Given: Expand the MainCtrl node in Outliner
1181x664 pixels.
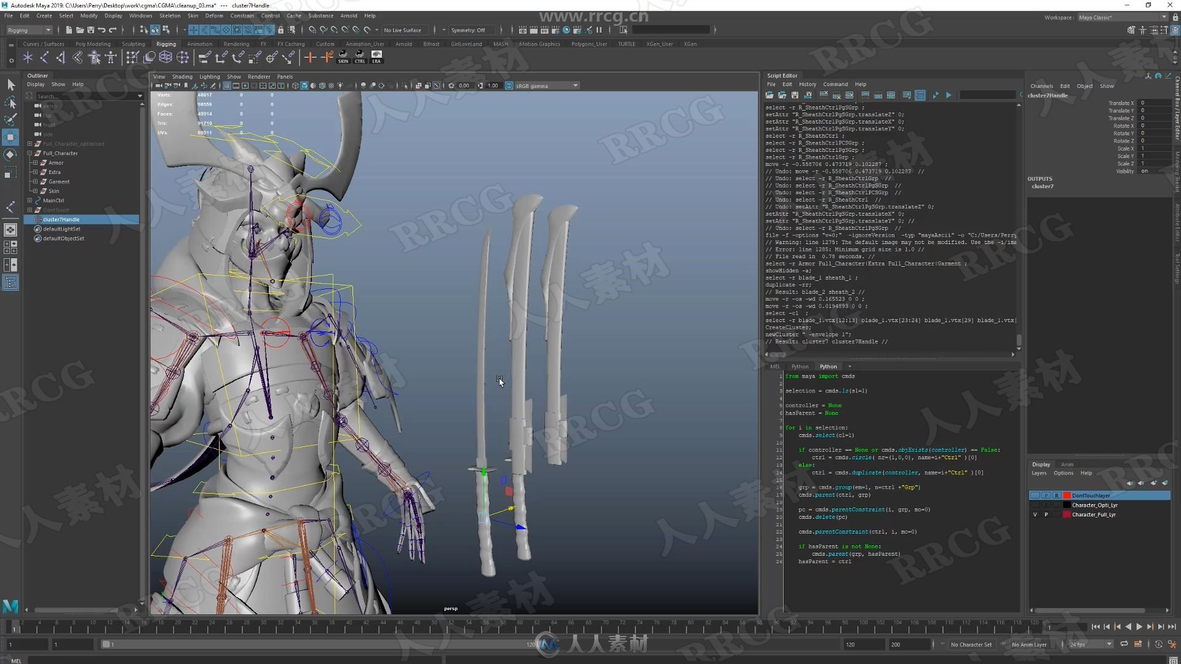Looking at the screenshot, I should (30, 200).
